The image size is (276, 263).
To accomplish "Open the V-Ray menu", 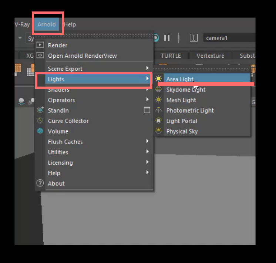I will 22,24.
